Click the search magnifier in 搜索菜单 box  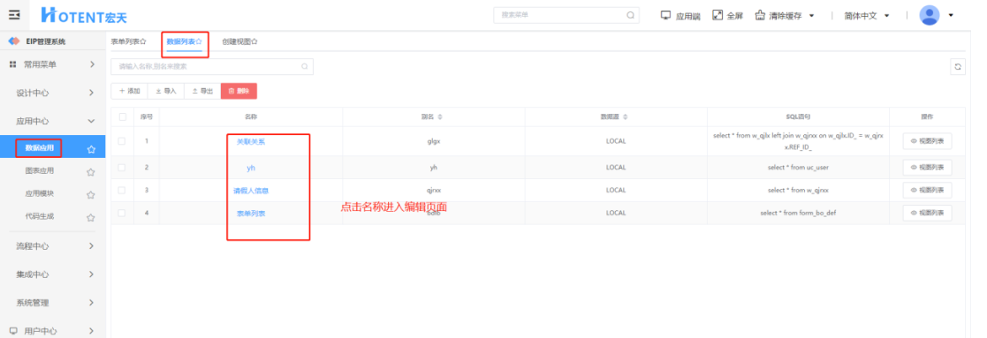point(631,15)
